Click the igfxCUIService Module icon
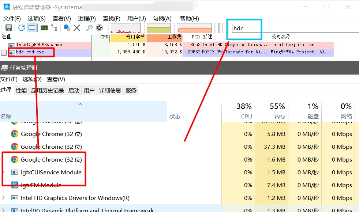The width and height of the screenshot is (359, 212). pos(14,172)
